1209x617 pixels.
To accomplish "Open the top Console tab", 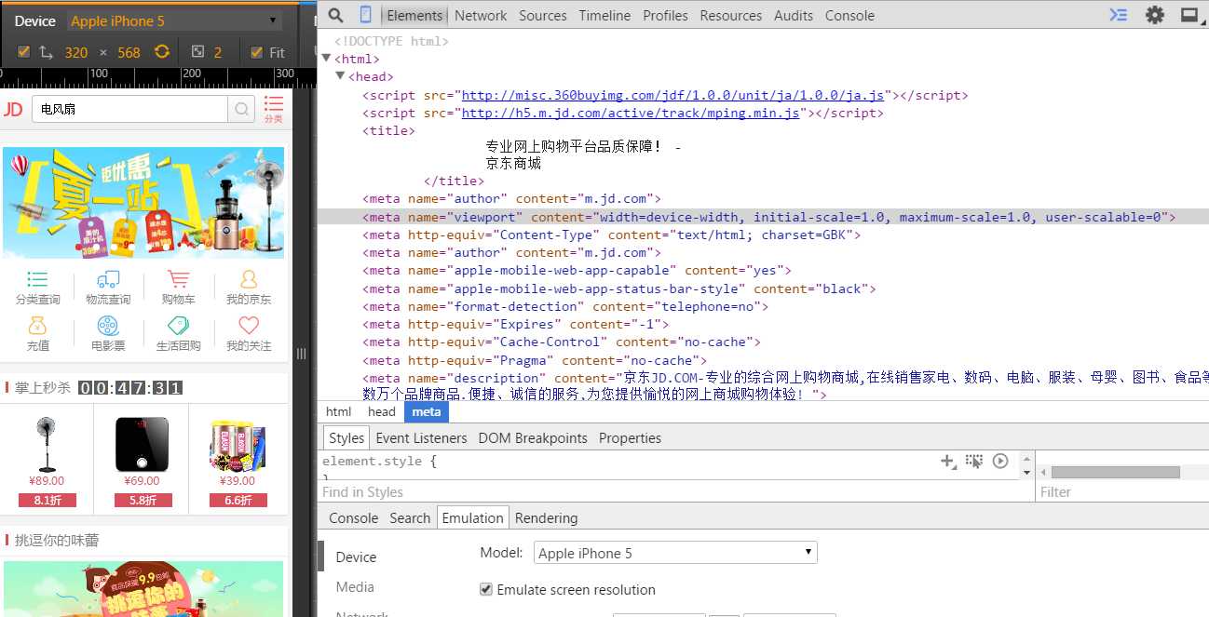I will point(849,15).
